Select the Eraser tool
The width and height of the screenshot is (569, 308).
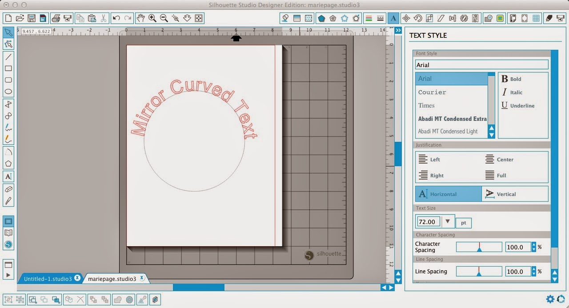point(8,188)
